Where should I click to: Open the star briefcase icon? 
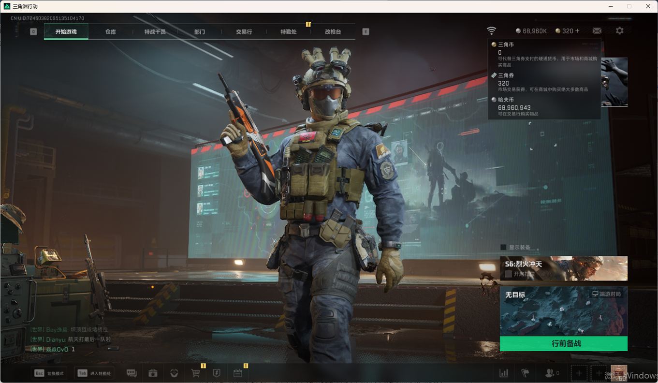pyautogui.click(x=153, y=373)
